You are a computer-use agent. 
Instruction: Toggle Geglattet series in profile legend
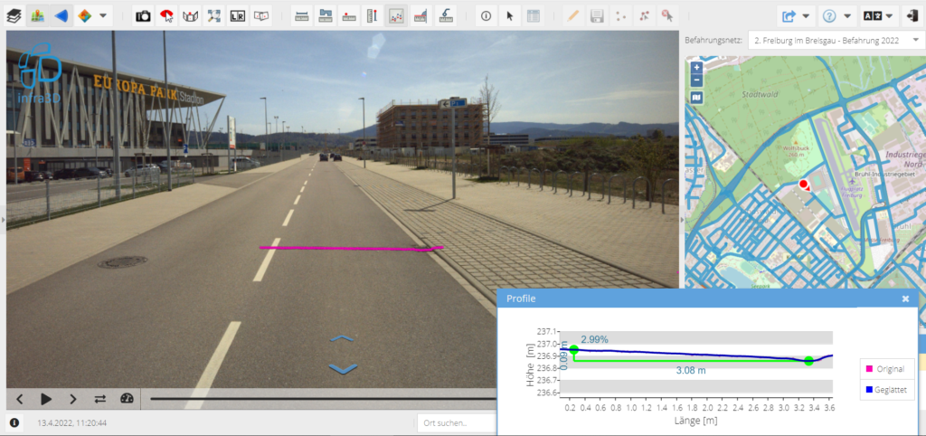point(885,389)
